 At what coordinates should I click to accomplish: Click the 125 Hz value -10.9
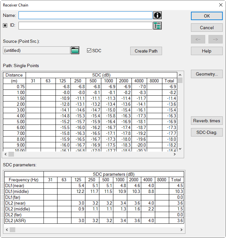63,98
